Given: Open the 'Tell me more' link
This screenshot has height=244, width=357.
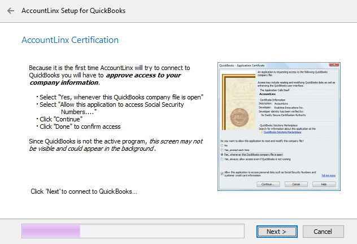Looking at the screenshot, I should click(x=328, y=175).
